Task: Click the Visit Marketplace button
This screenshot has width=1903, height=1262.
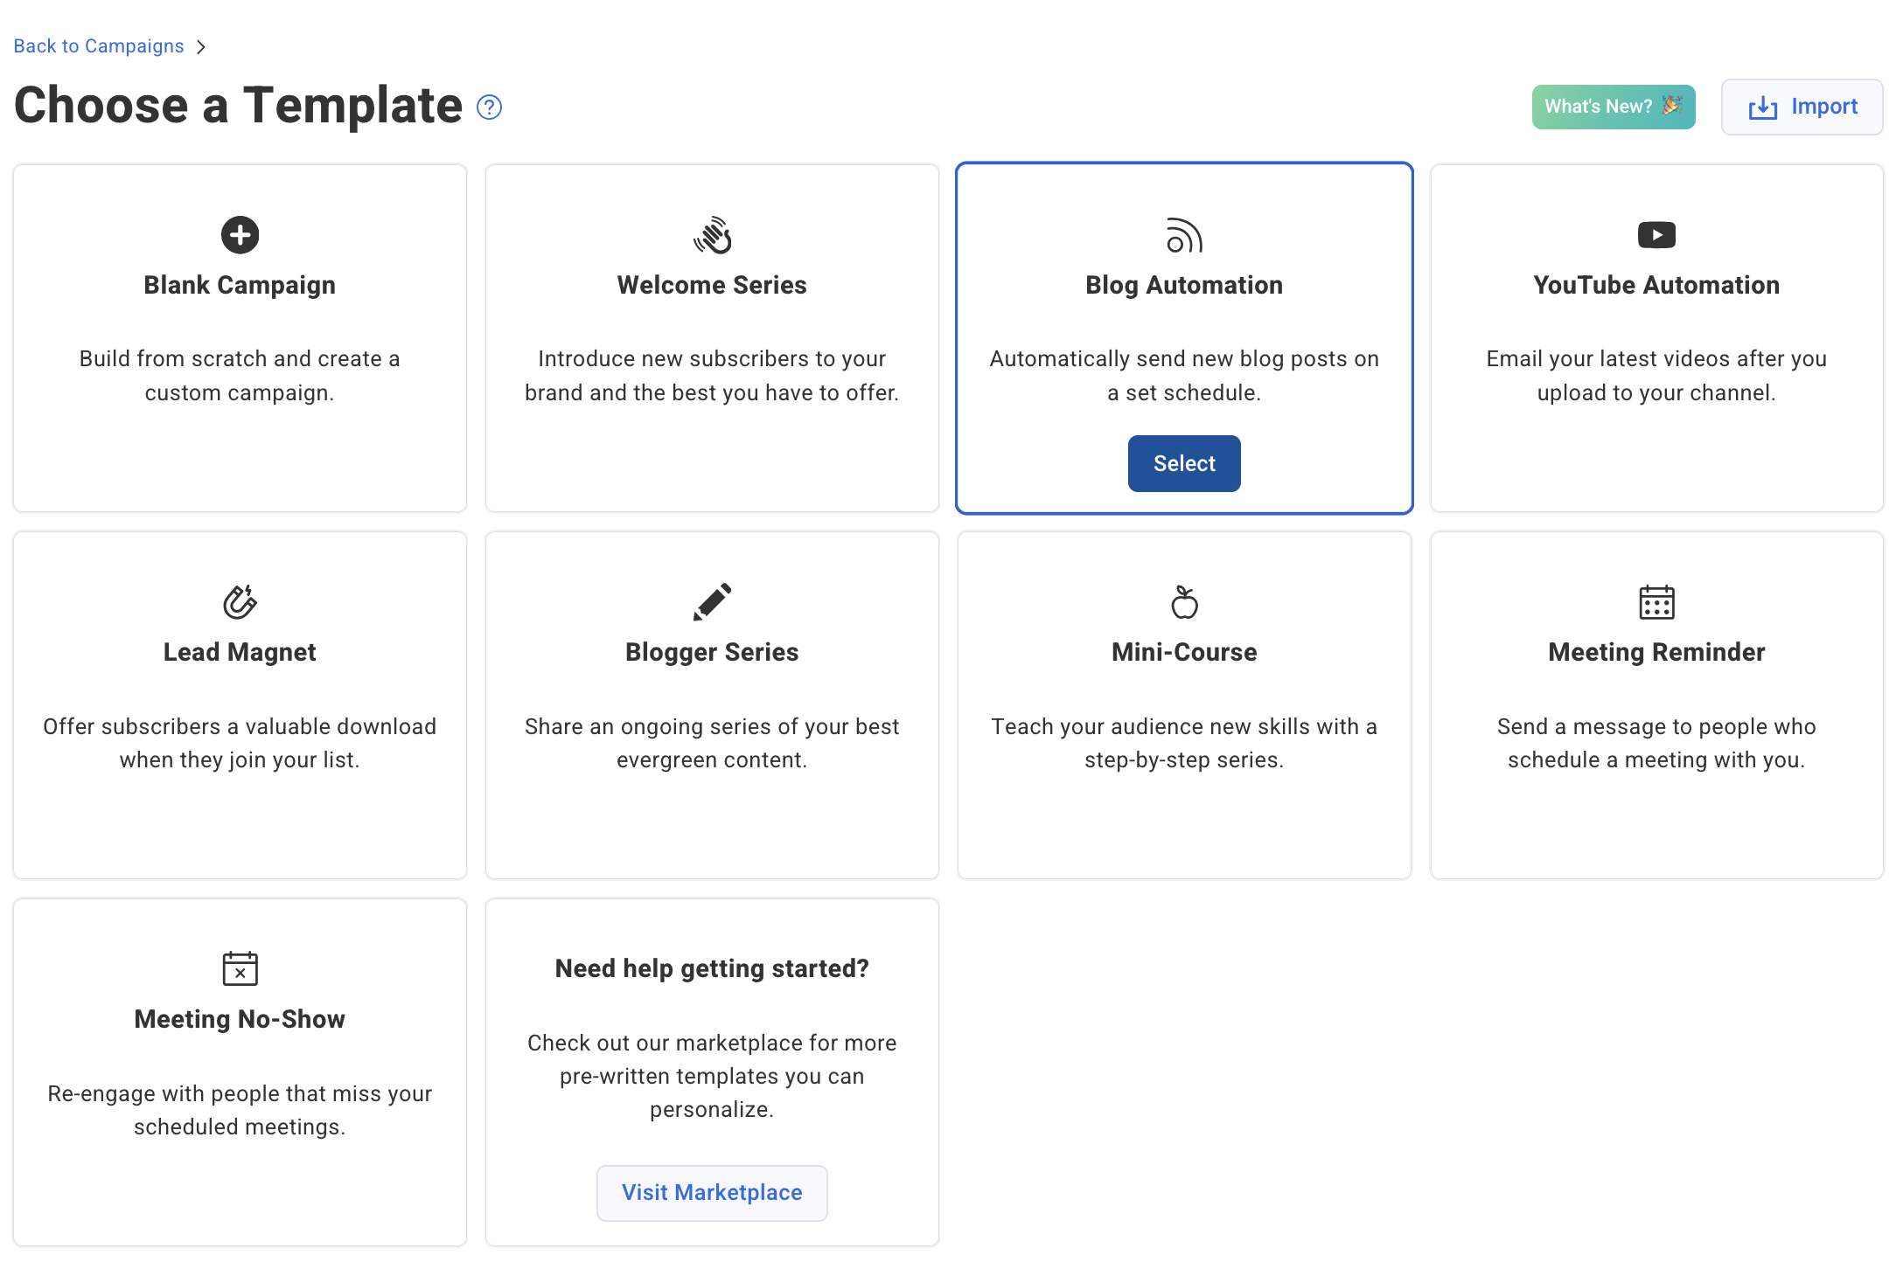Action: 711,1192
